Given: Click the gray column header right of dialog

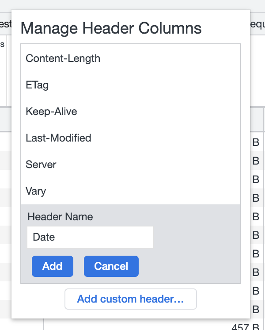Looking at the screenshot, I should point(257,120).
